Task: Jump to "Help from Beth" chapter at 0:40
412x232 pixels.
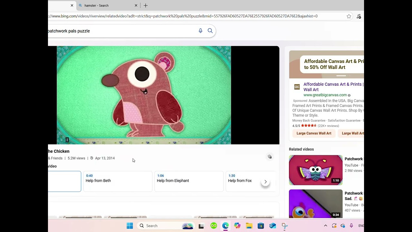Action: [x=118, y=181]
